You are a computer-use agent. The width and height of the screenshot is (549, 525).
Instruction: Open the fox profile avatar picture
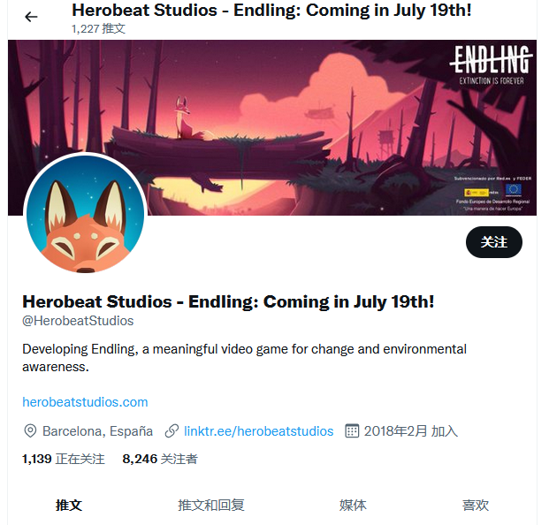(85, 214)
